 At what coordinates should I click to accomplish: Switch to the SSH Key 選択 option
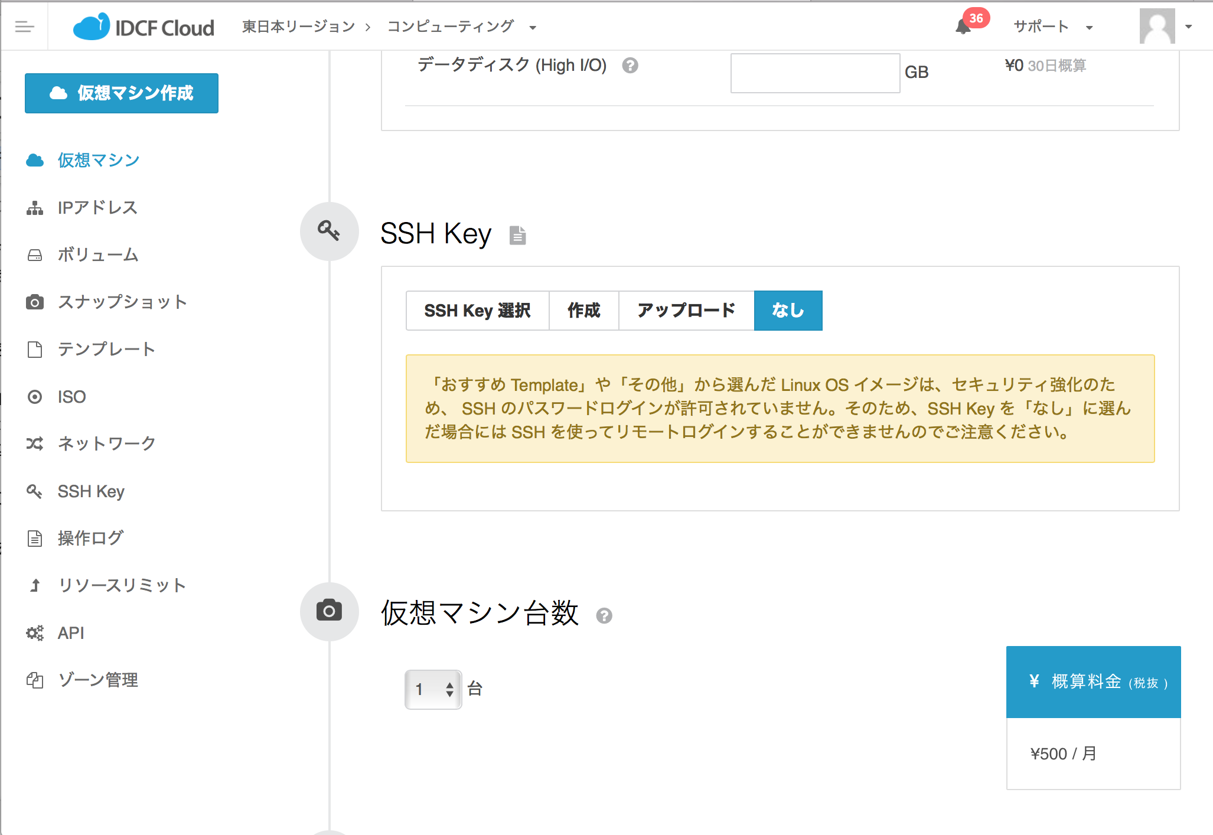pyautogui.click(x=477, y=310)
